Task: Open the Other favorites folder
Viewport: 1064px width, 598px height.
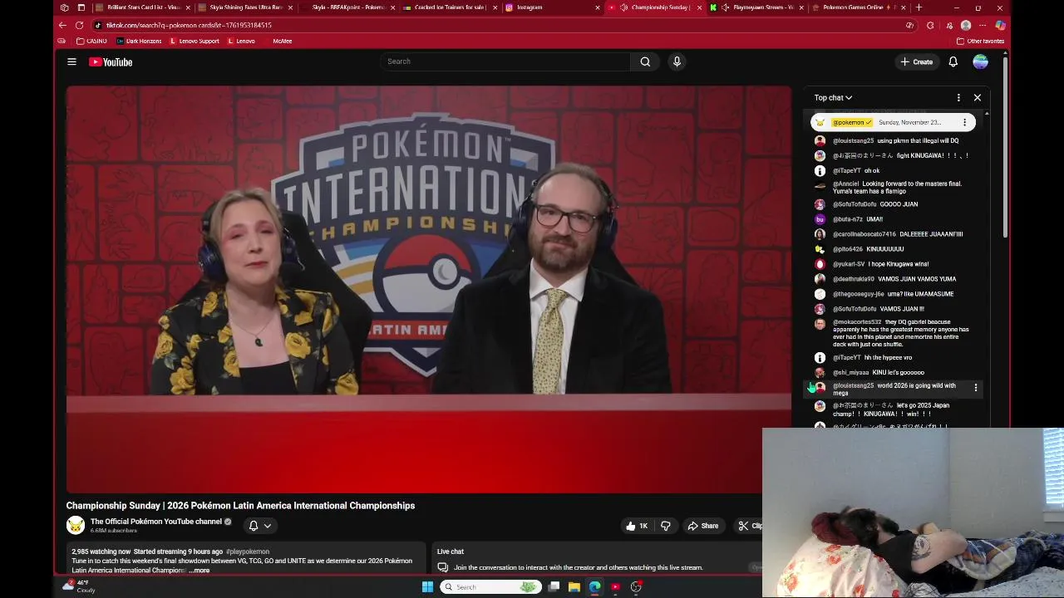Action: coord(981,41)
